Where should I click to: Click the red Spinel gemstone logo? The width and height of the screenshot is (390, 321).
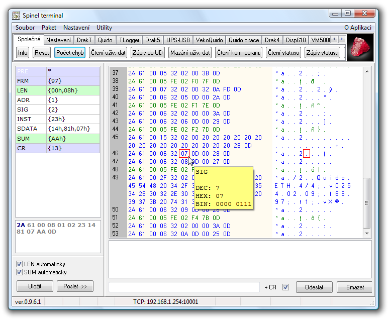360,48
